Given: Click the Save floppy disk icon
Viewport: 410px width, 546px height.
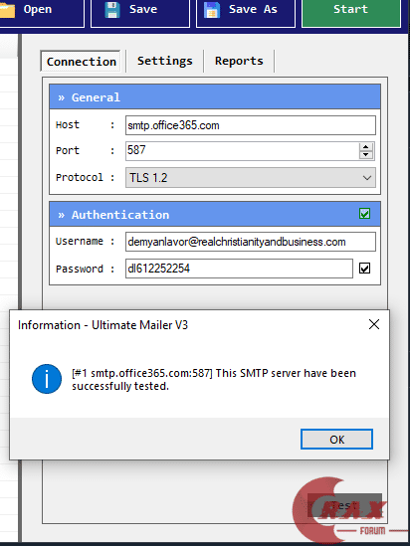Looking at the screenshot, I should 112,10.
